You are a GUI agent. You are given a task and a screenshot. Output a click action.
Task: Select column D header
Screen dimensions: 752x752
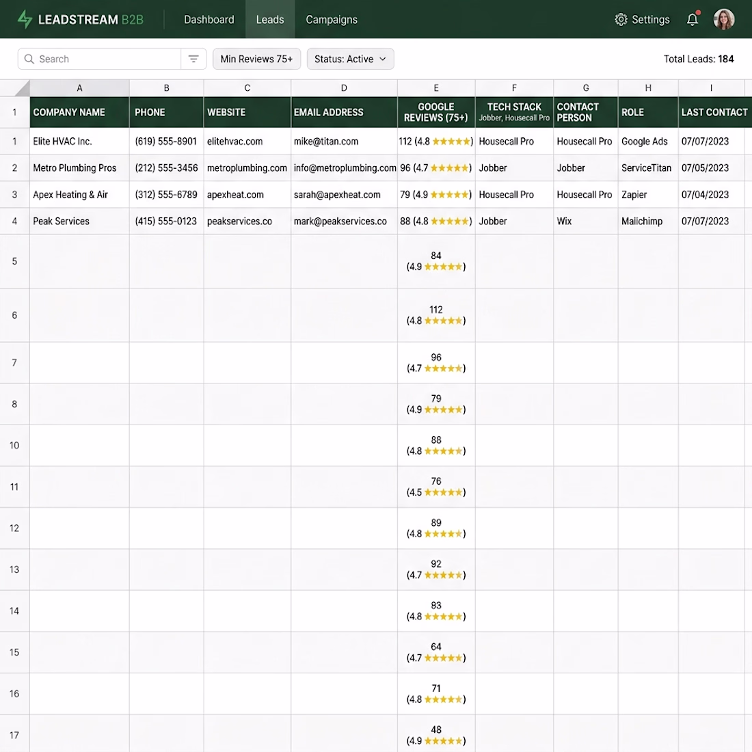tap(344, 88)
